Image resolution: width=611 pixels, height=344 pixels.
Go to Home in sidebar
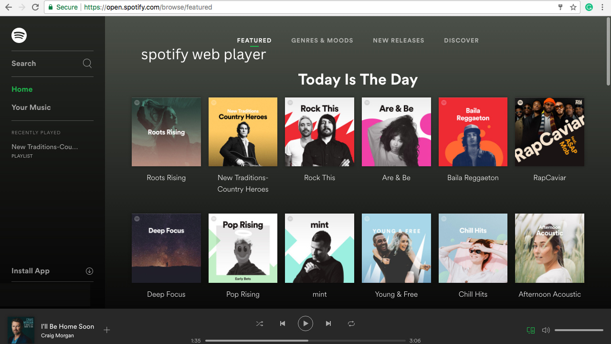click(x=22, y=89)
